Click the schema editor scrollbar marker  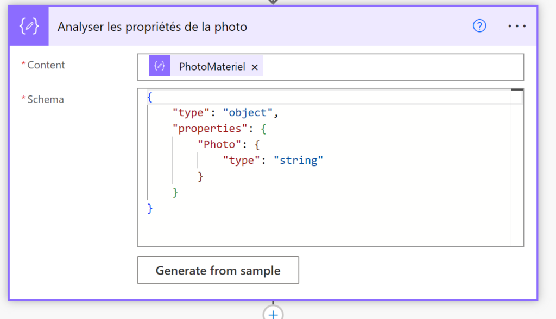[517, 90]
